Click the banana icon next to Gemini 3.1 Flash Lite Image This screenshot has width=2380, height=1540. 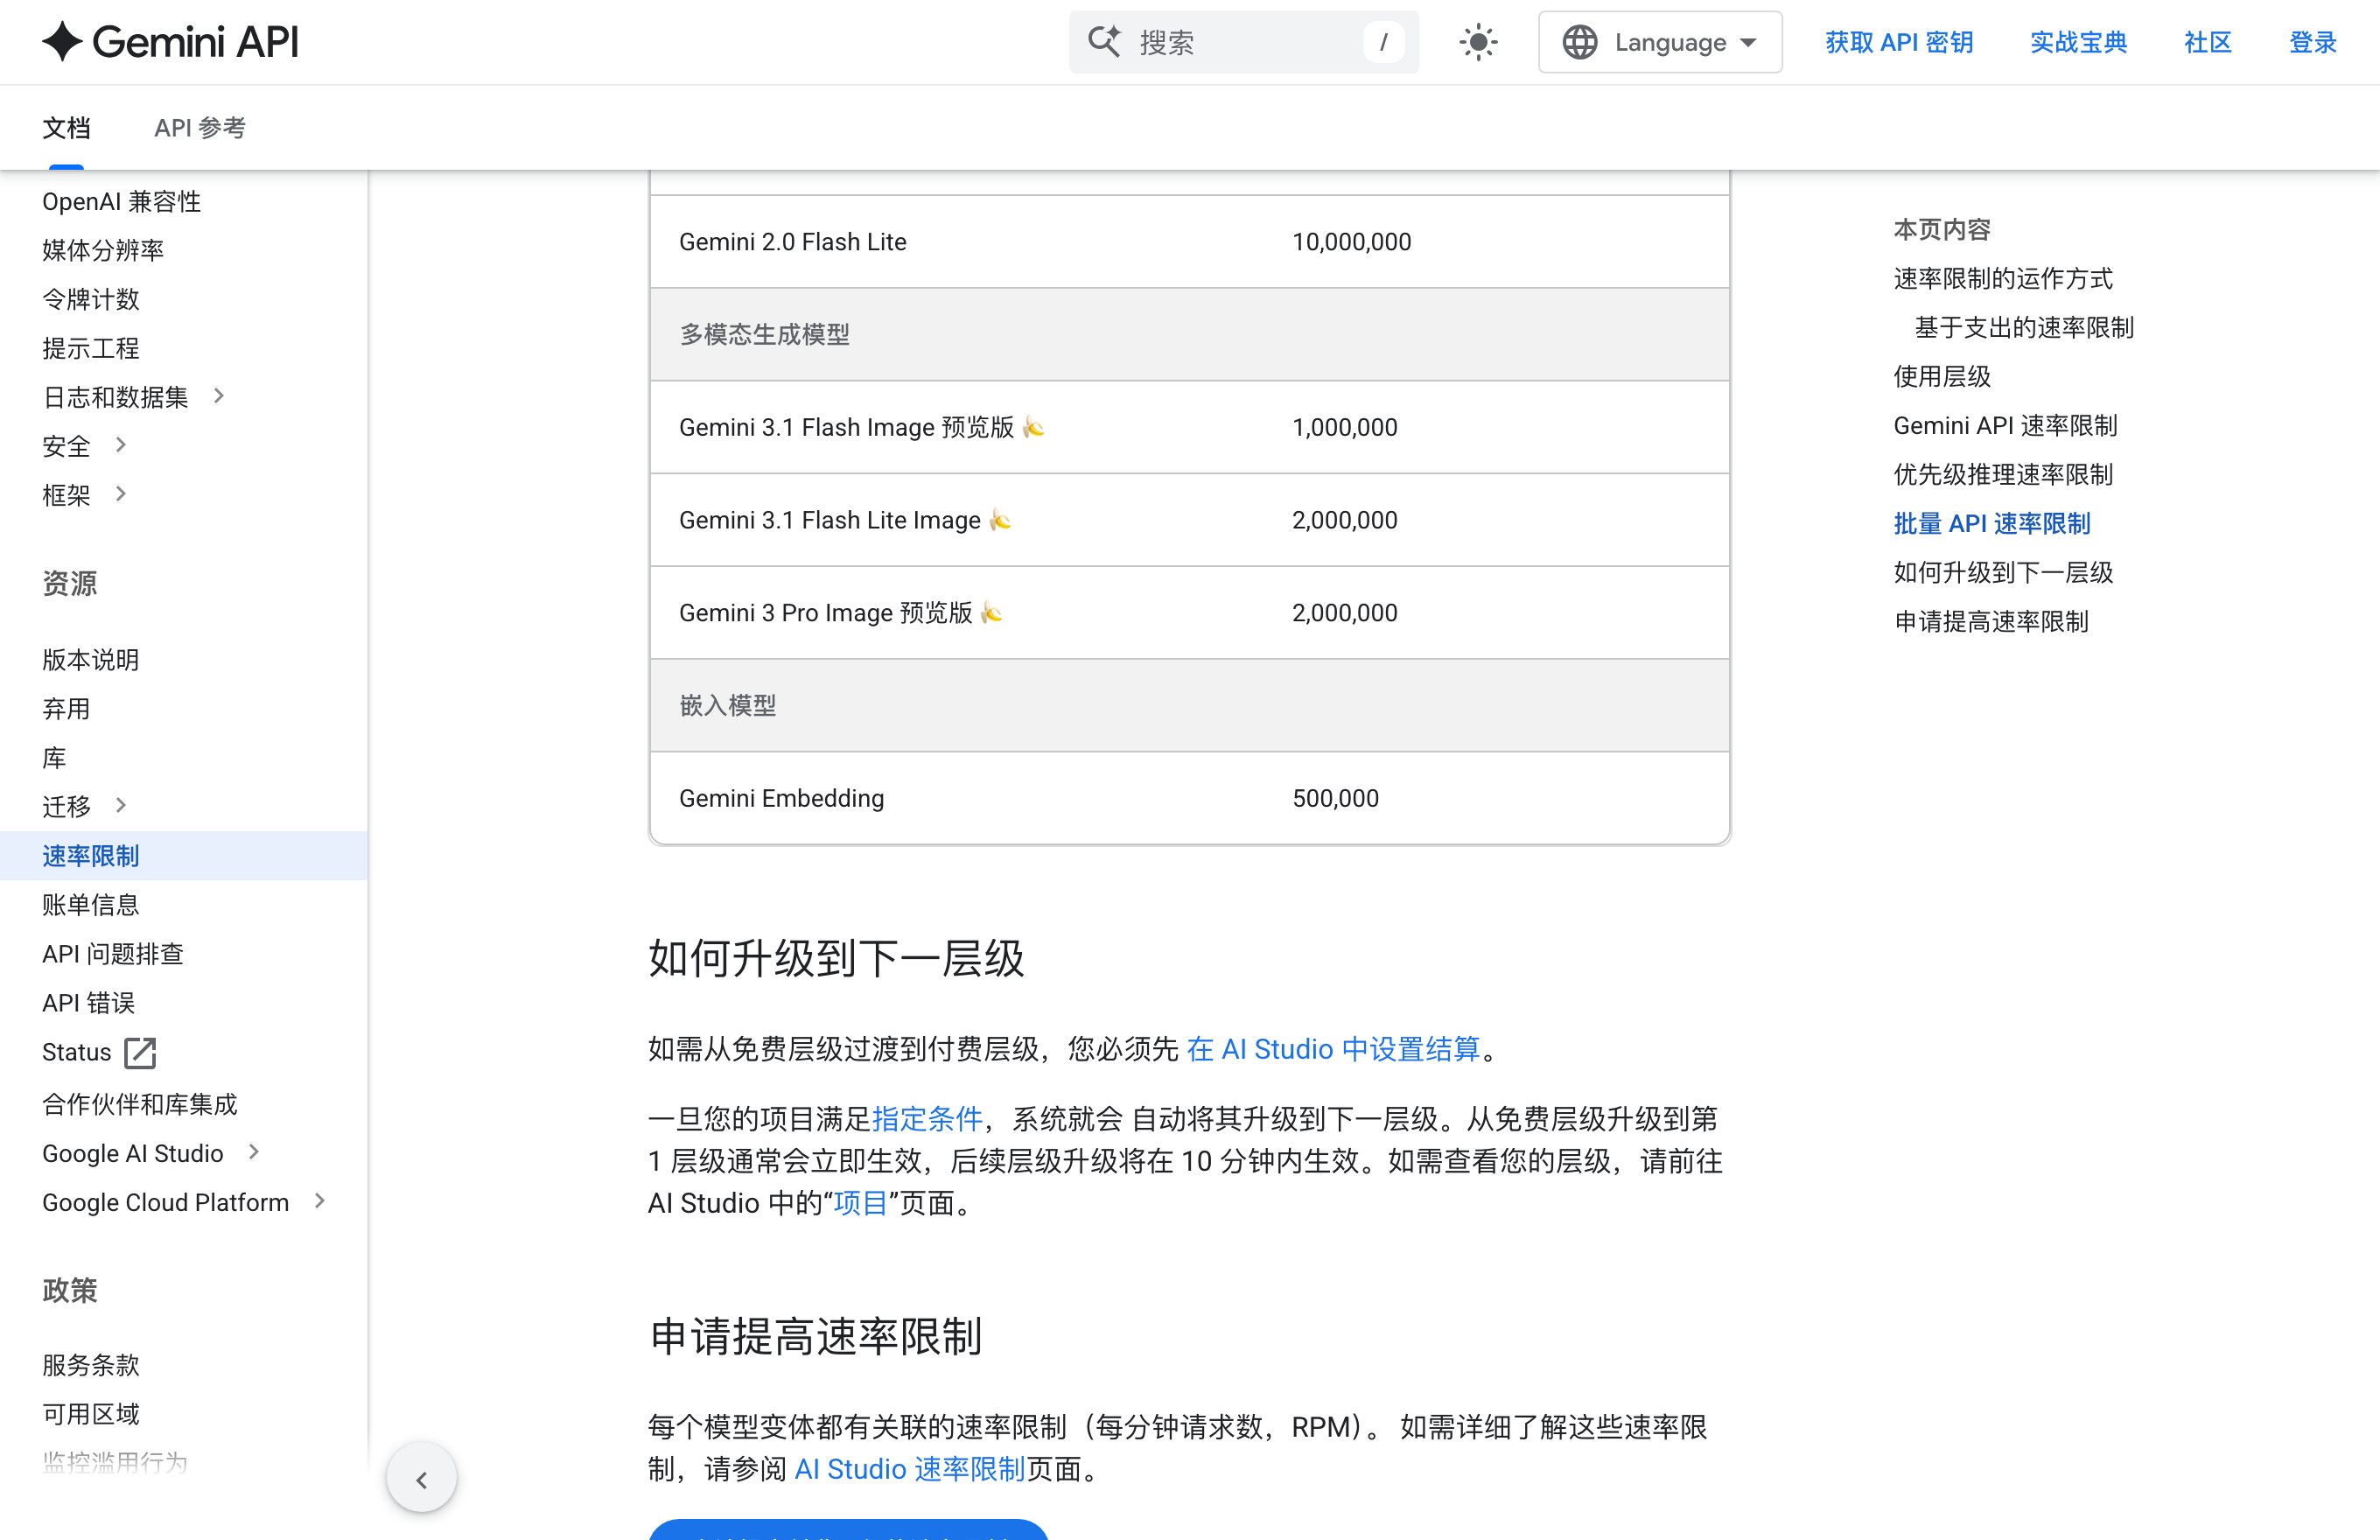1000,520
